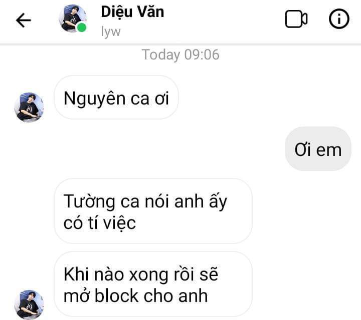Click the word "Nguyên" in first message

click(x=95, y=99)
